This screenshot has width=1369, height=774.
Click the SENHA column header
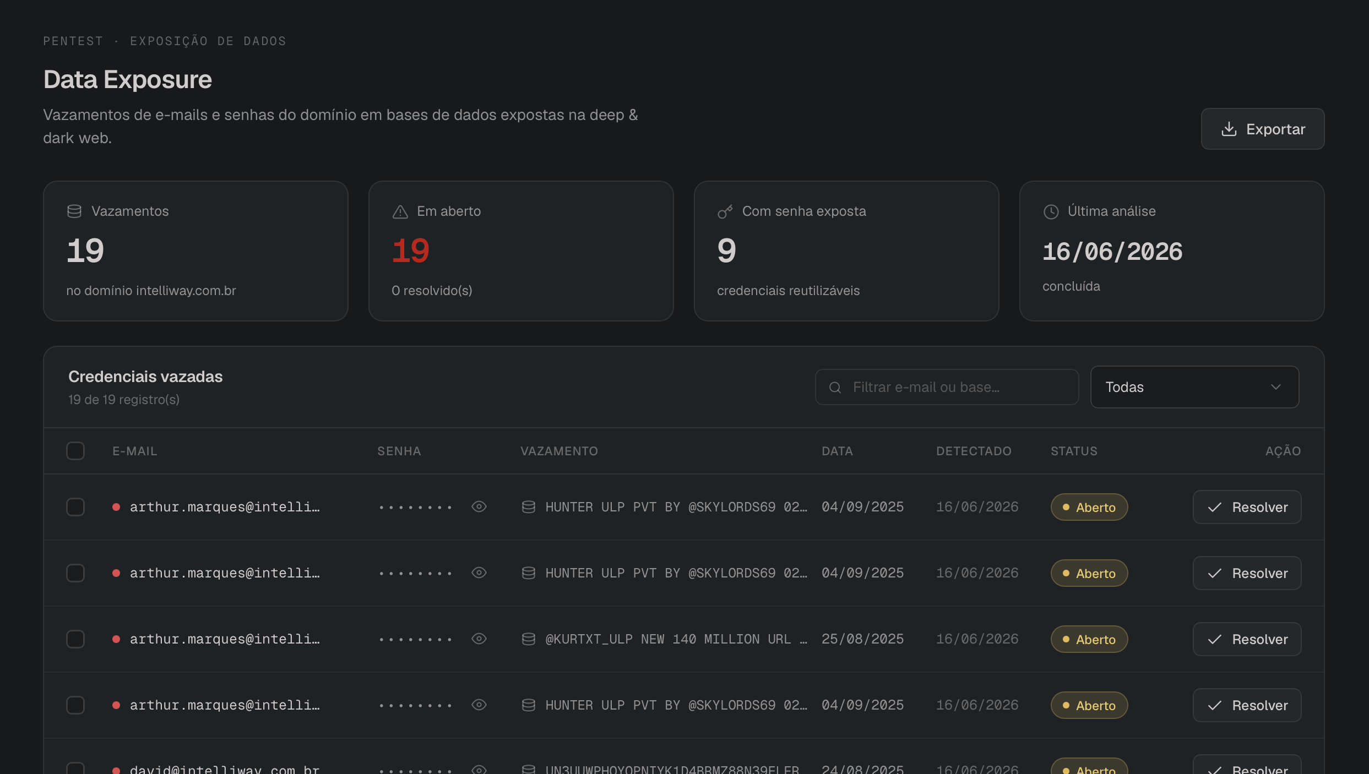click(x=399, y=451)
